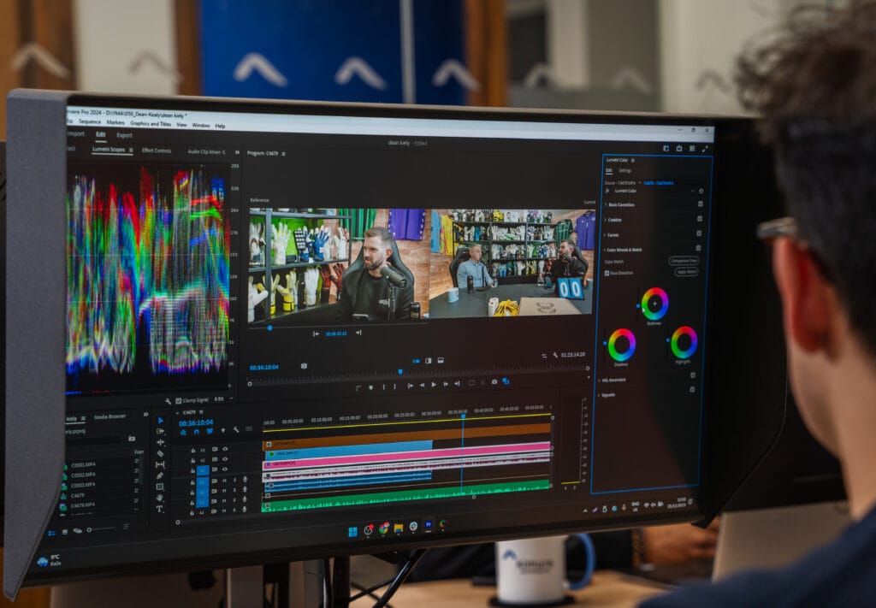Open the Sequence menu
Viewport: 876px width, 608px height.
coord(90,122)
